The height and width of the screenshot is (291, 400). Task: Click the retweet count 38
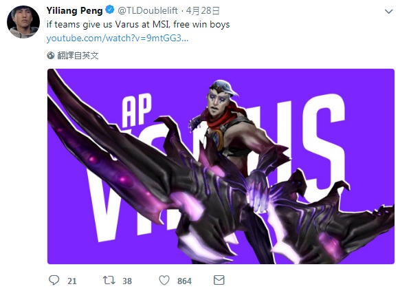click(127, 281)
